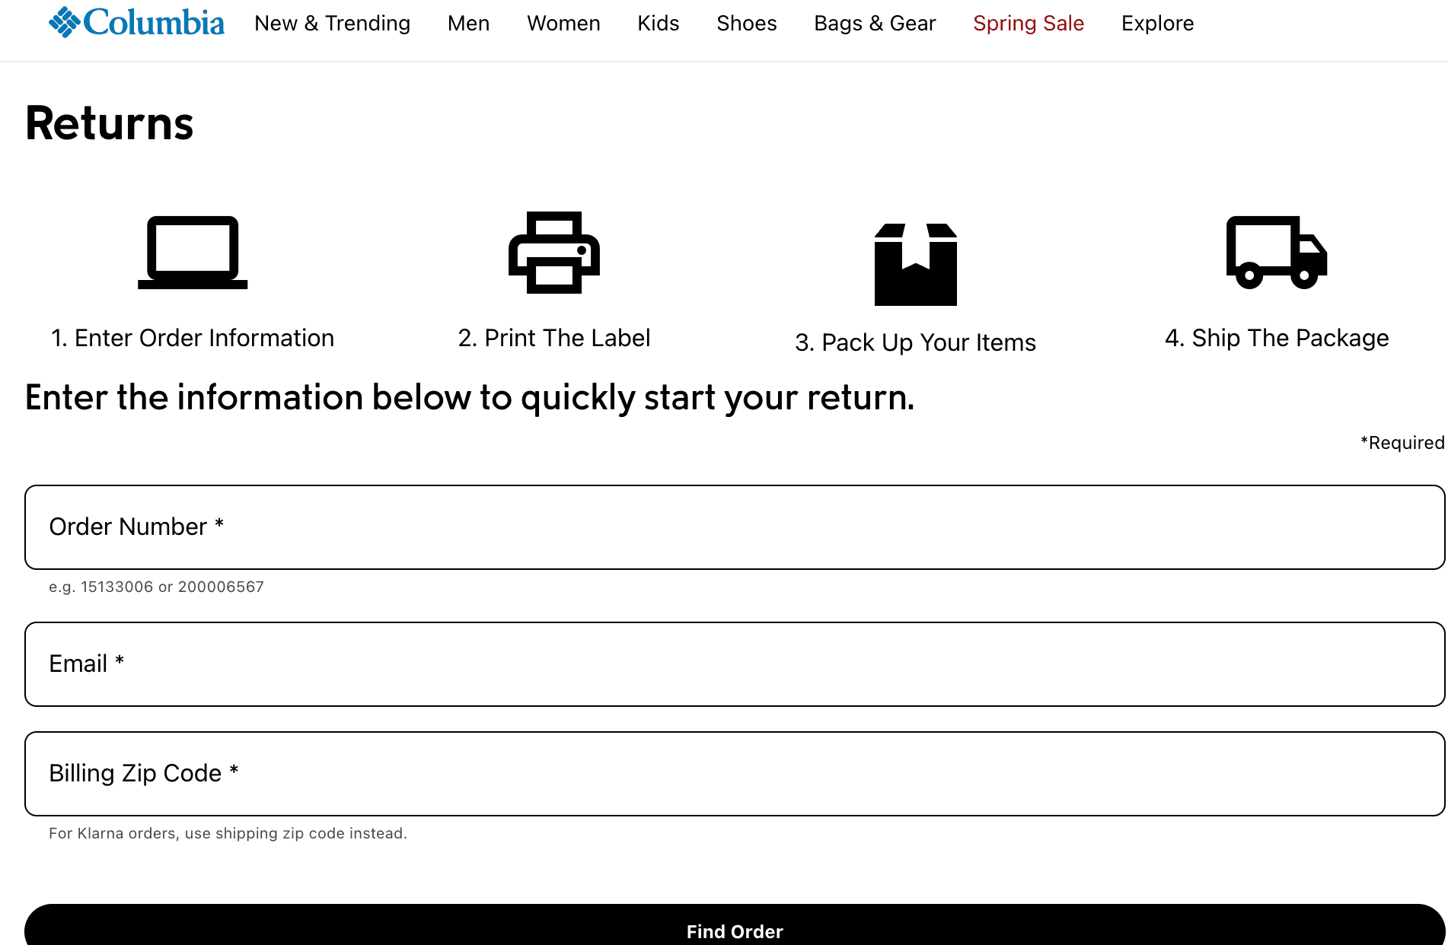Click the Billing Zip Code field
The image size is (1448, 945).
723,773
